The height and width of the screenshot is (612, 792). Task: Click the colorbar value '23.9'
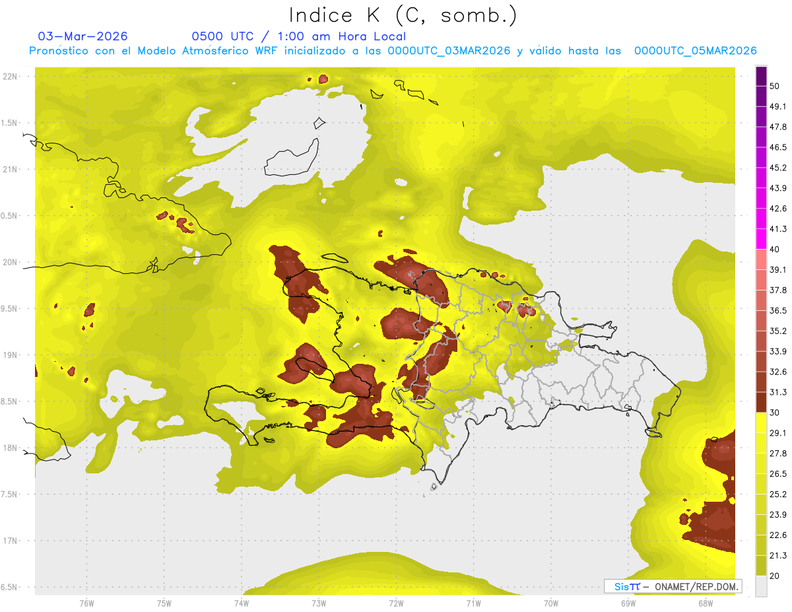click(x=779, y=515)
